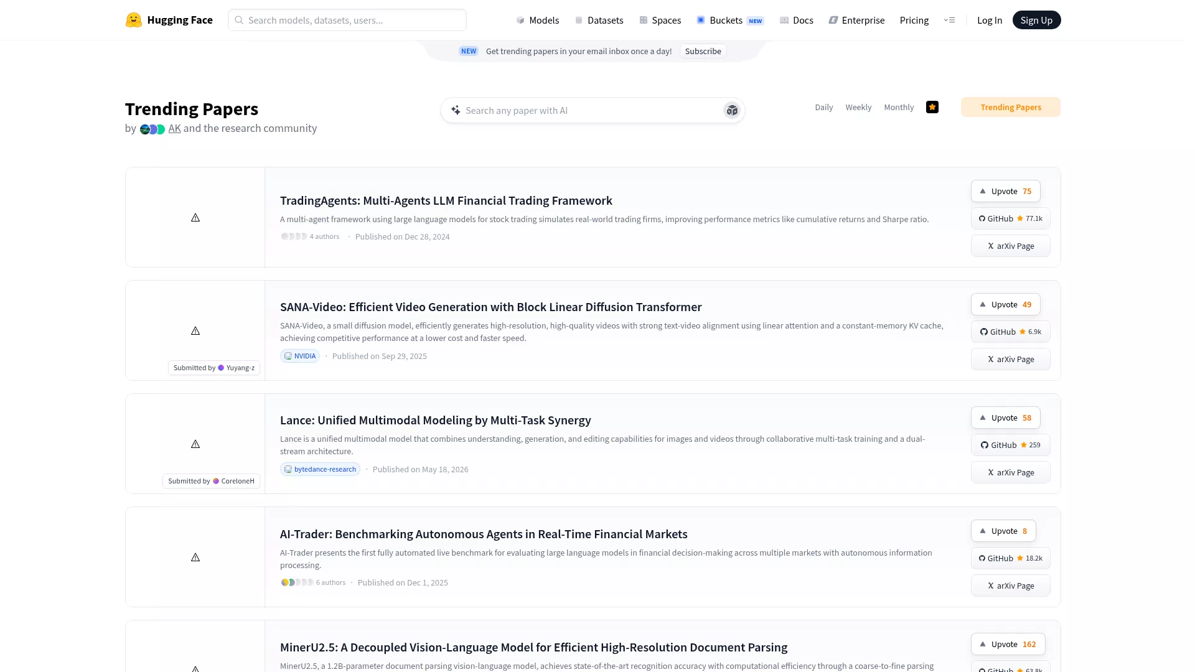Viewport: 1195px width, 672px height.
Task: Click the Subscribe button in banner
Action: (703, 51)
